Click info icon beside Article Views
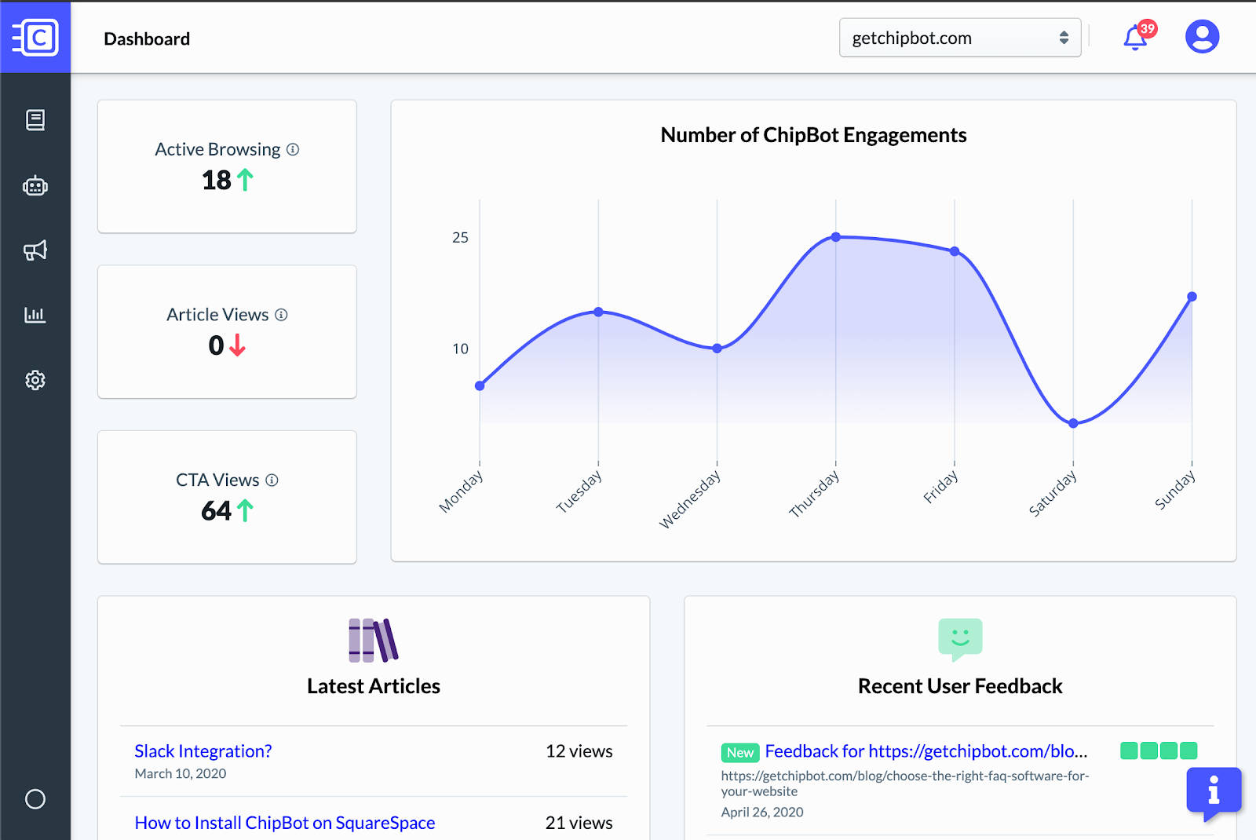This screenshot has height=840, width=1256. point(281,315)
